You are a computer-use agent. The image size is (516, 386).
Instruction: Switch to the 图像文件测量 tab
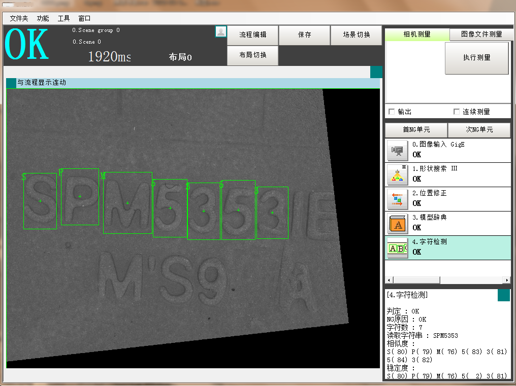(x=481, y=34)
